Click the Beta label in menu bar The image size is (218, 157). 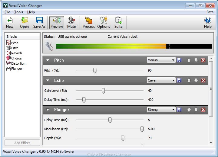(210, 12)
